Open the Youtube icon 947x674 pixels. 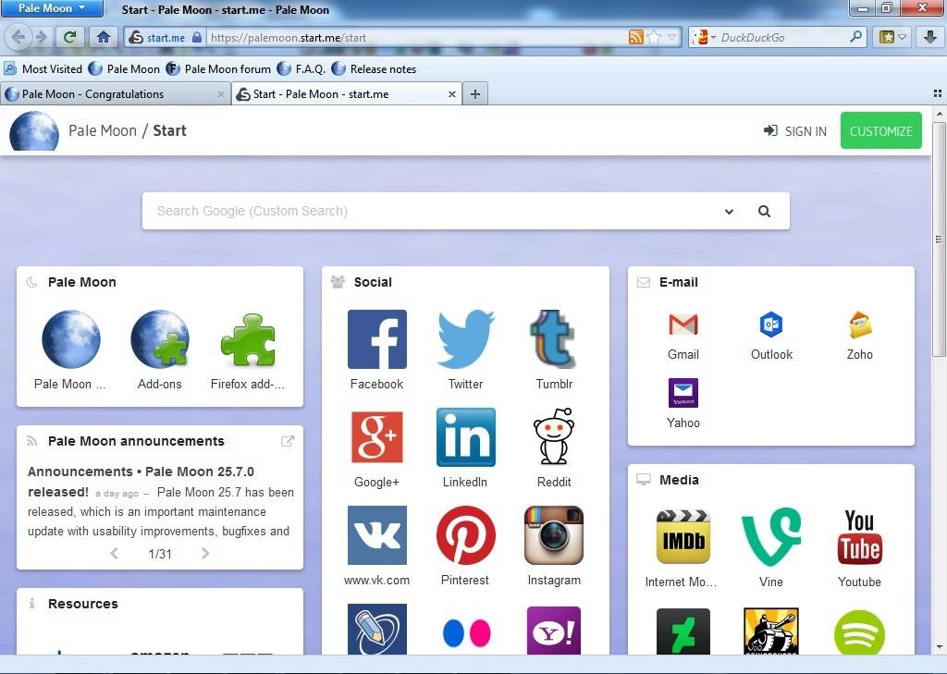859,537
